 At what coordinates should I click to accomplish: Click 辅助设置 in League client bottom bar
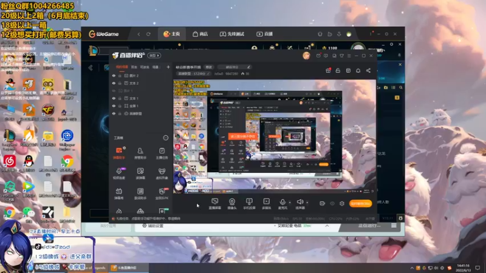[x=152, y=226]
